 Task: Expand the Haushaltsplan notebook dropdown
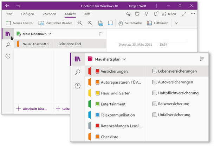point(124,59)
